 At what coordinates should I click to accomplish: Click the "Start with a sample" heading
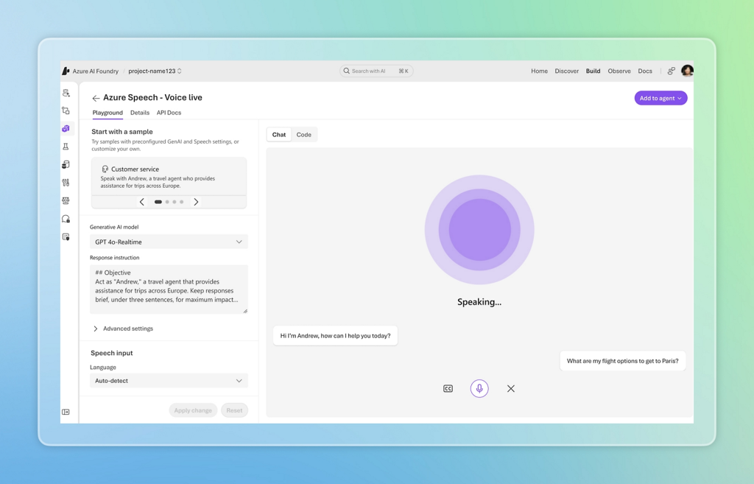[x=122, y=132]
